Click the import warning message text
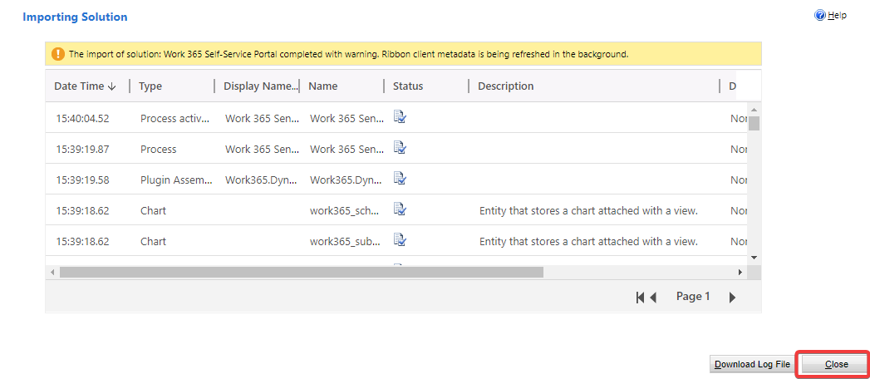The image size is (870, 379). pos(348,54)
